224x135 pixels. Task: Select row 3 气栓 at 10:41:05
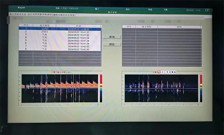click(60, 35)
